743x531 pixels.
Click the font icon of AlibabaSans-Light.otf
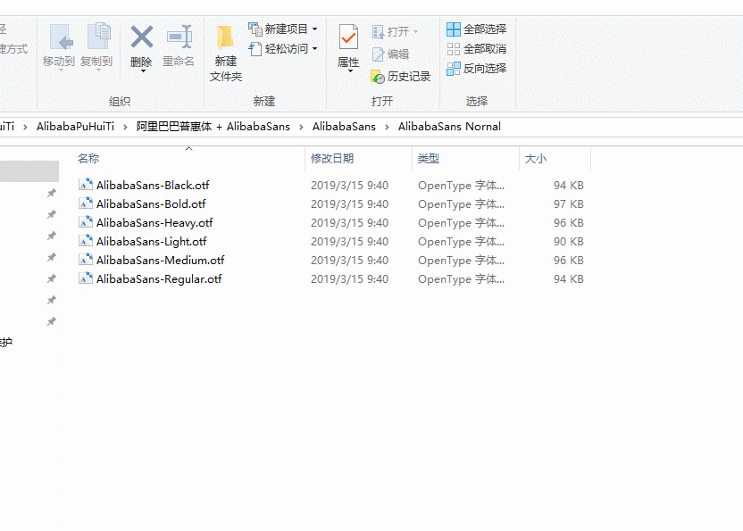coord(86,241)
